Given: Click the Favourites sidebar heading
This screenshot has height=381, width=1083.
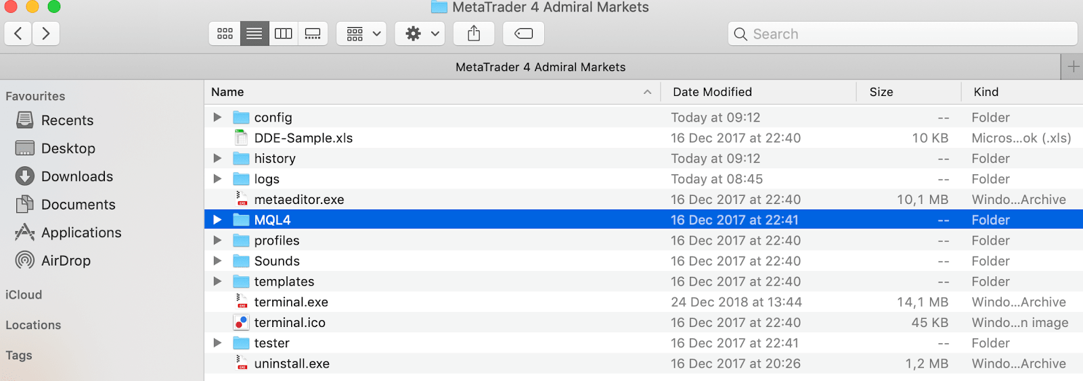Looking at the screenshot, I should point(35,96).
